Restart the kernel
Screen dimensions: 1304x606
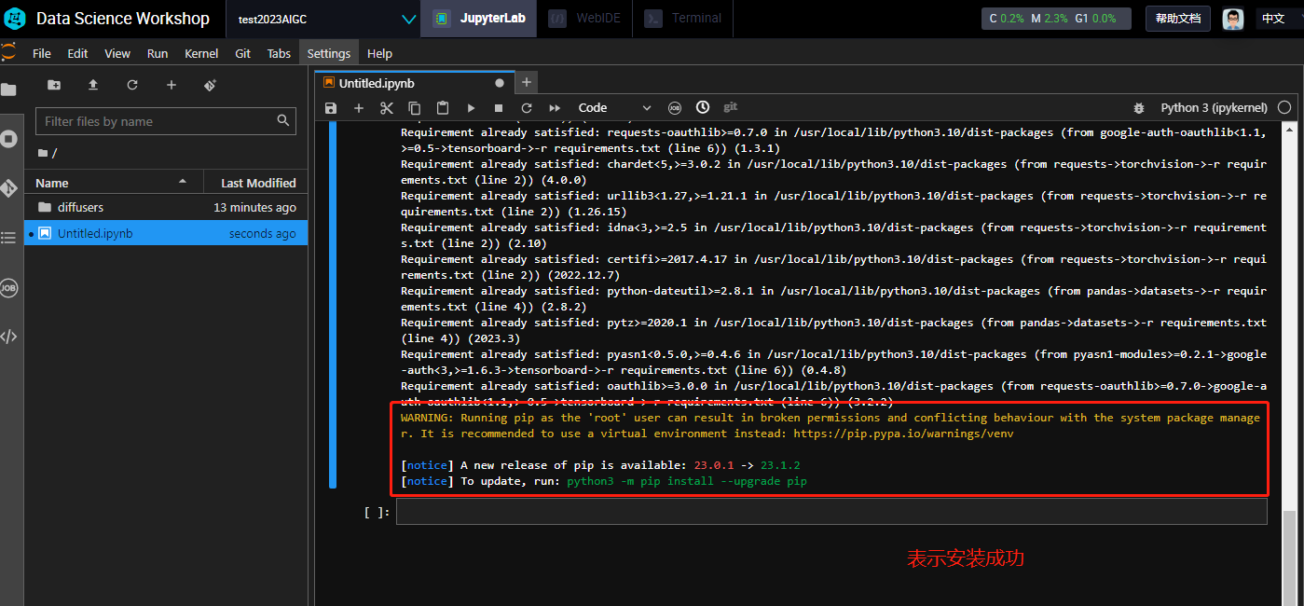(x=527, y=107)
